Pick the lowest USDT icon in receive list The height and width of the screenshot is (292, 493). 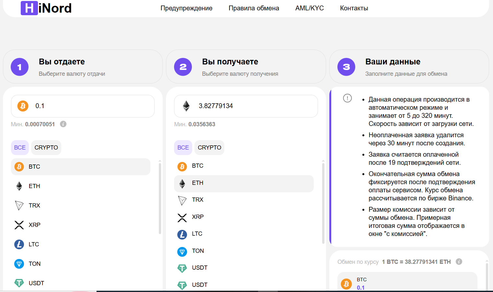[x=182, y=285]
